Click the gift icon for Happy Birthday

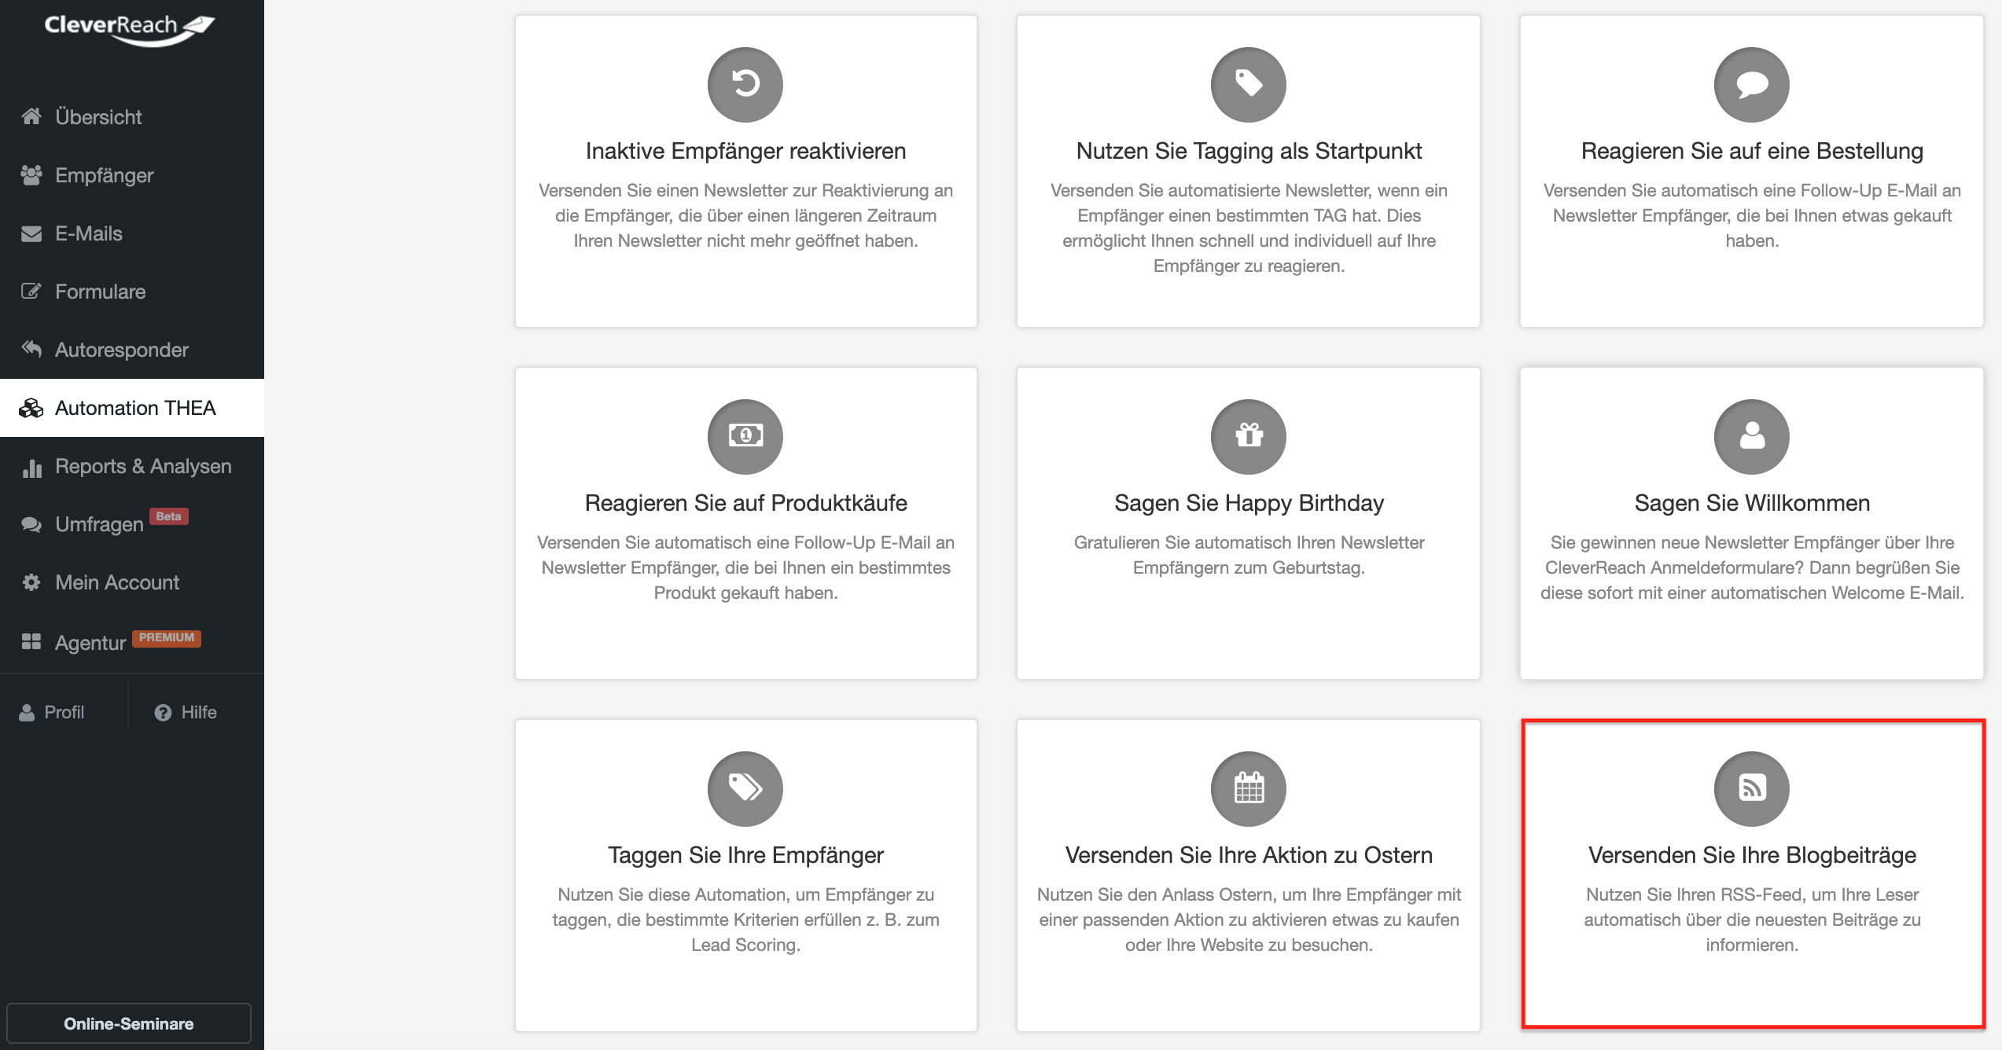pos(1248,436)
